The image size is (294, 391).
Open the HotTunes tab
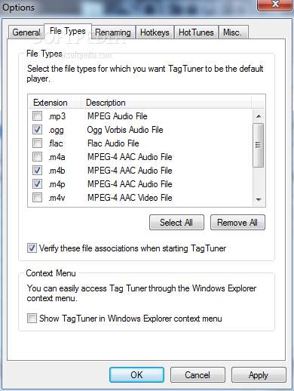(x=196, y=32)
